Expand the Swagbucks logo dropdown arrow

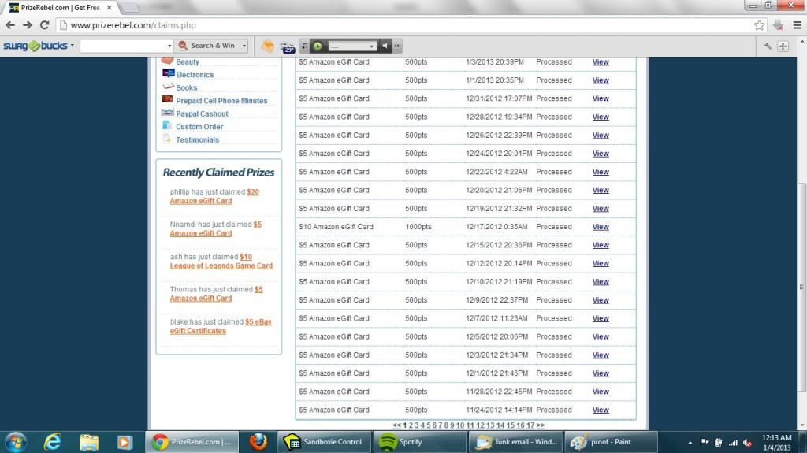click(72, 46)
